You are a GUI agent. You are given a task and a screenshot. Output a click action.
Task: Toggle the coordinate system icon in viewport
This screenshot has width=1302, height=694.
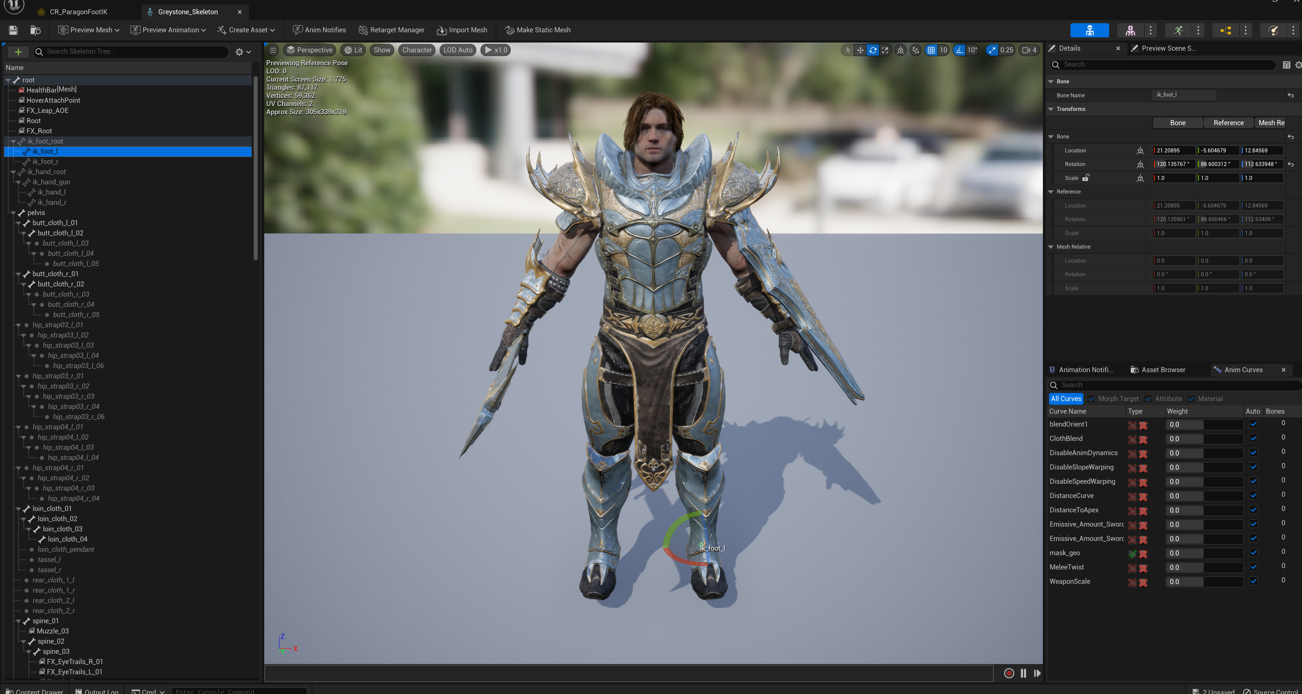901,50
